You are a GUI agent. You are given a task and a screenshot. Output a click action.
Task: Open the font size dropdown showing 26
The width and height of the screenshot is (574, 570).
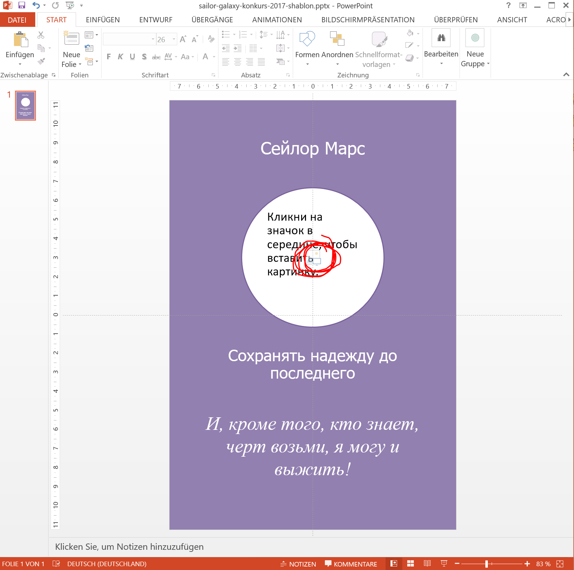[173, 39]
